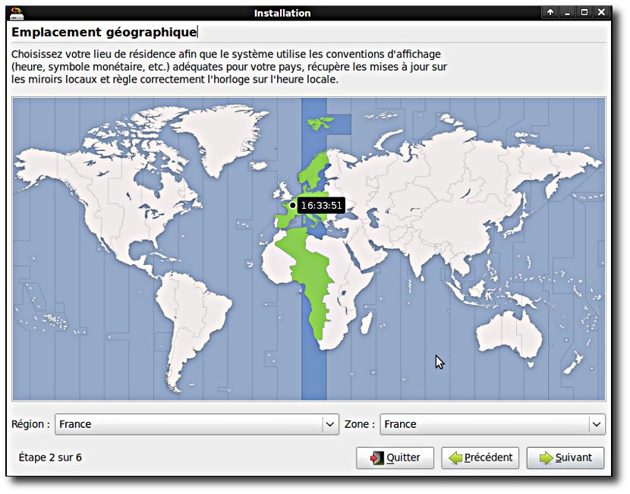Minimize the Installation window

tap(567, 12)
